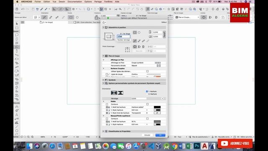Click 1. Stylo fond de hachure pen swatch
Image resolution: width=268 pixels, height=151 pixels.
pos(157,113)
